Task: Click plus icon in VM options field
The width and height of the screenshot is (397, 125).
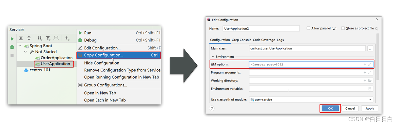Action: (365, 64)
